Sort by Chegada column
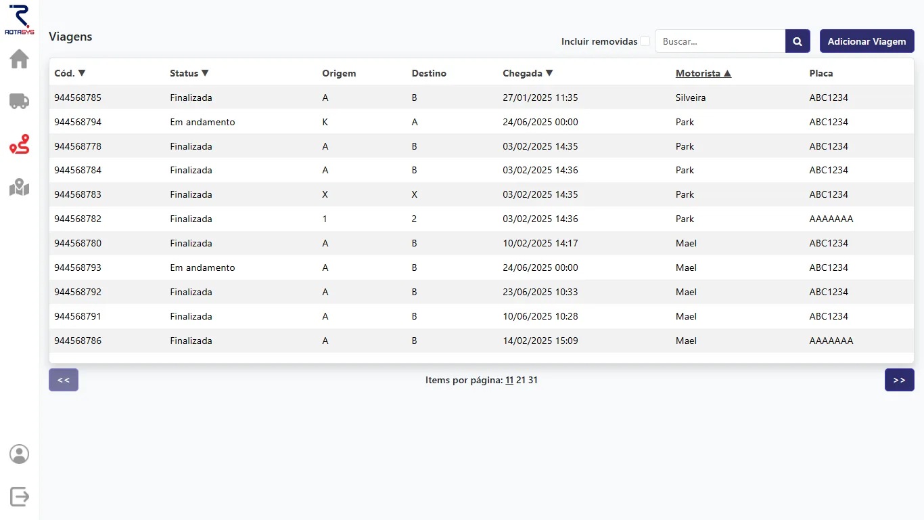Screen dimensions: 924x520 [528, 73]
